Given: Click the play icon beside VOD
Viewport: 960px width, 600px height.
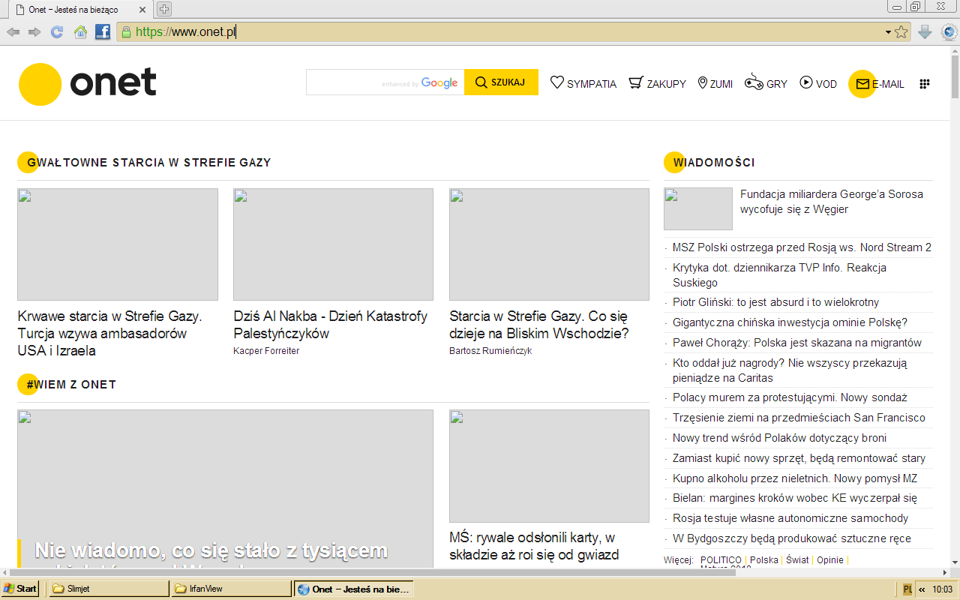Looking at the screenshot, I should tap(806, 82).
